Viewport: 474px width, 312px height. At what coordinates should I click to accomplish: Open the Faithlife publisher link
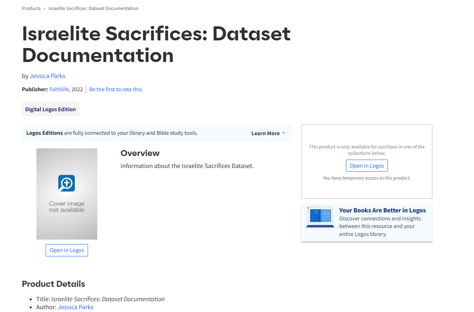(x=59, y=89)
